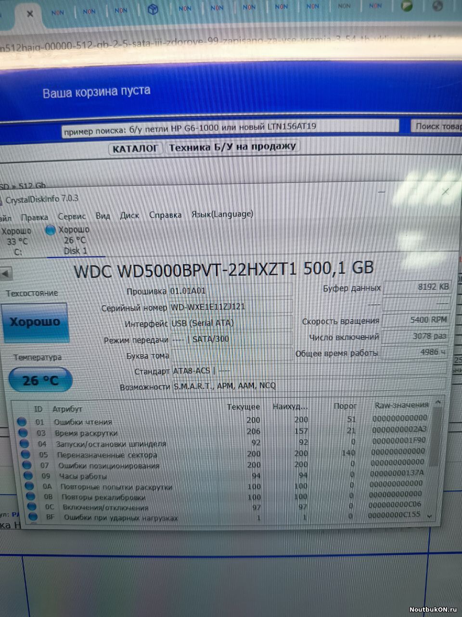
Task: Click status dot for BF Ошибки при ударных нагрузках
Action: click(33, 517)
